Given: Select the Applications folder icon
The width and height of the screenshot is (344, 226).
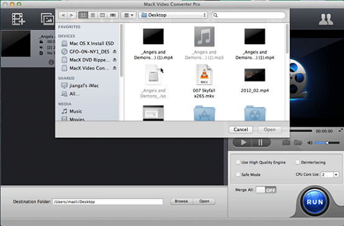Looking at the screenshot, I should pyautogui.click(x=204, y=113).
